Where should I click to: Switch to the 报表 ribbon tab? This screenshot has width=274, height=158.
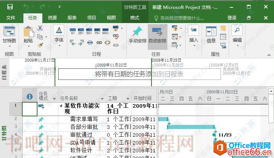72,18
